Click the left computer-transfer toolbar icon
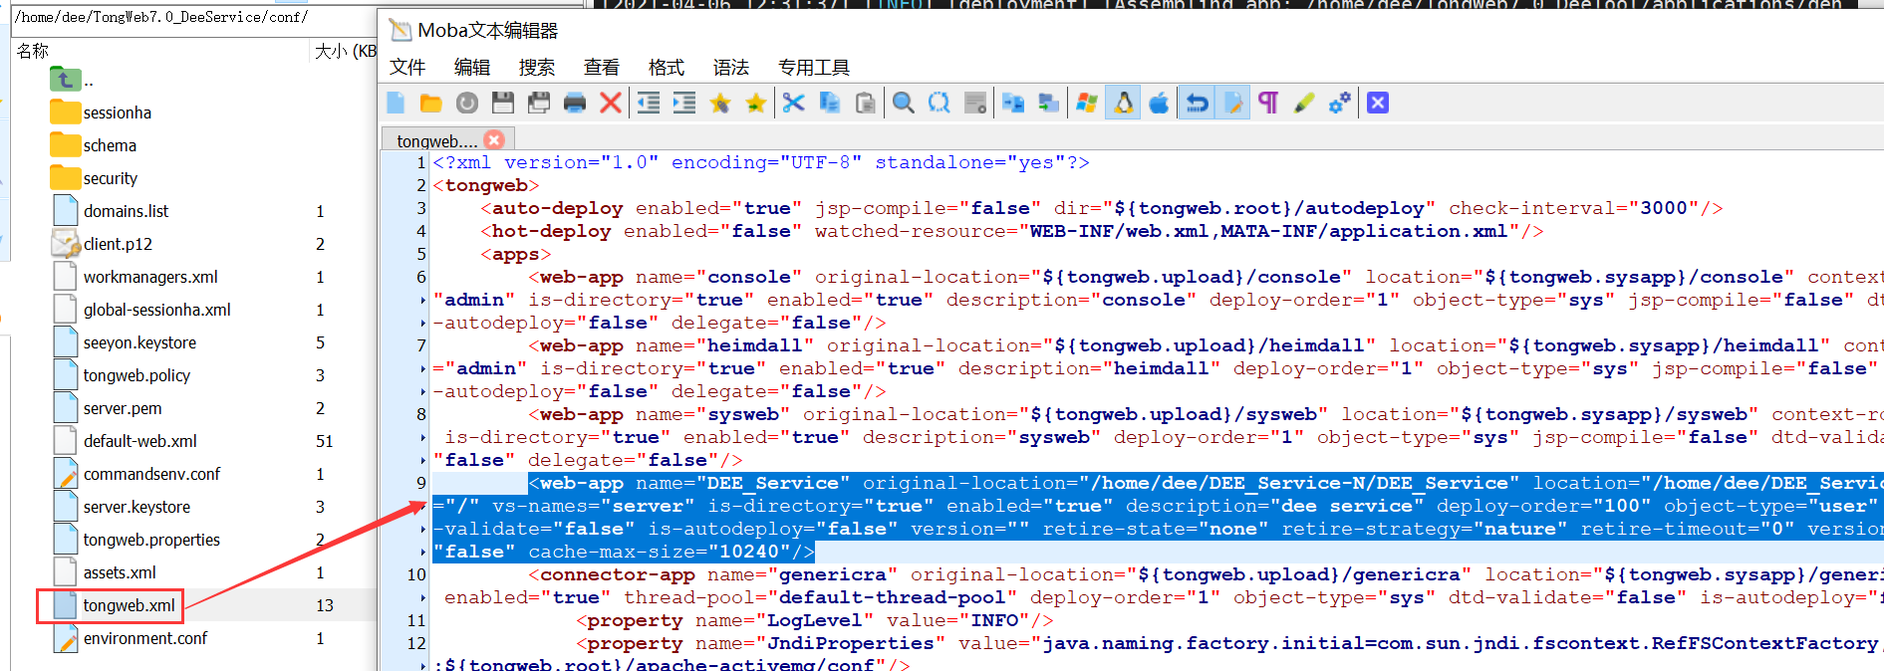The width and height of the screenshot is (1884, 671). point(1013,104)
